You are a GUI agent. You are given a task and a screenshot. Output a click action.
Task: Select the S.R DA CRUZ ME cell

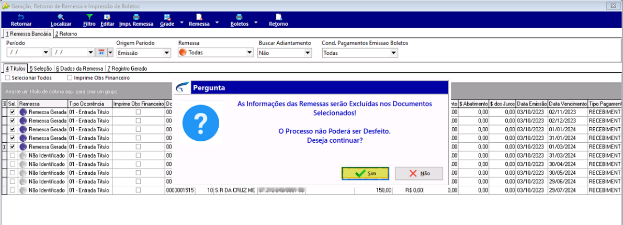click(235, 190)
